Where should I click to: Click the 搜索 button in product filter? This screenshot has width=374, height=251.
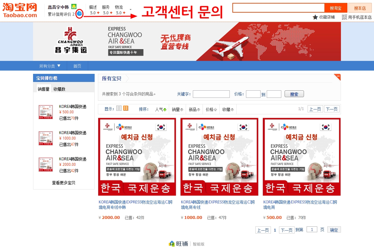pos(294,94)
